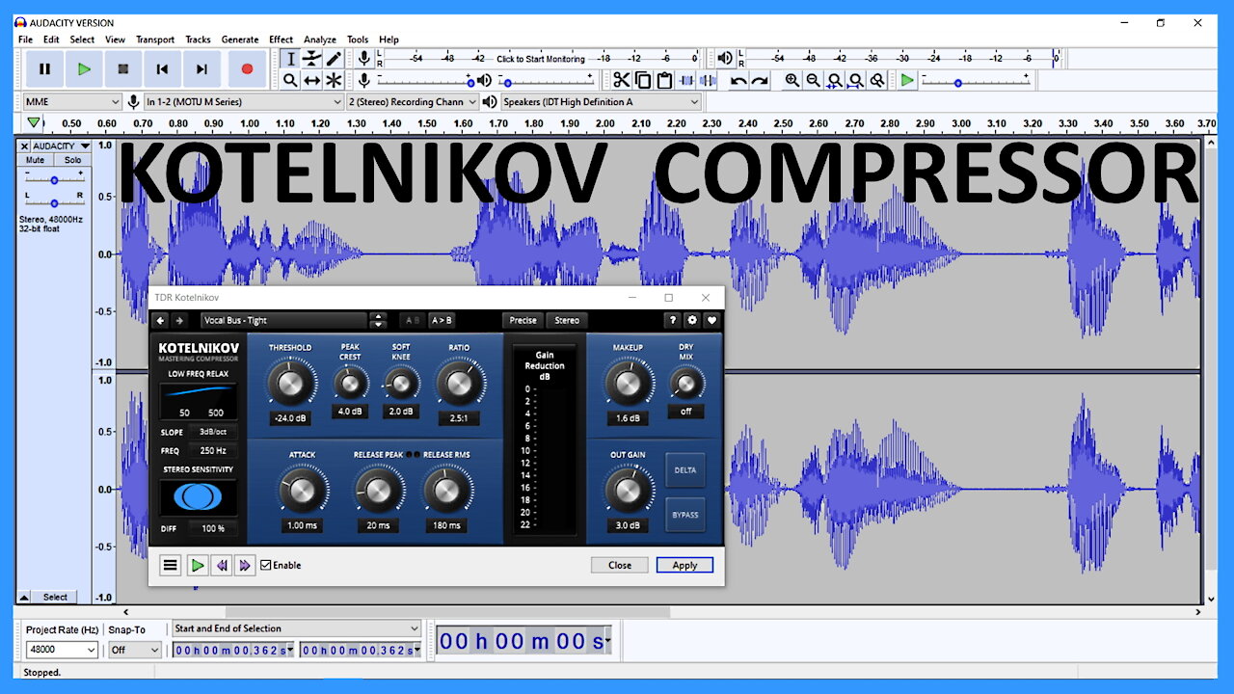The height and width of the screenshot is (694, 1234).
Task: Click the red Record button
Action: pyautogui.click(x=247, y=68)
